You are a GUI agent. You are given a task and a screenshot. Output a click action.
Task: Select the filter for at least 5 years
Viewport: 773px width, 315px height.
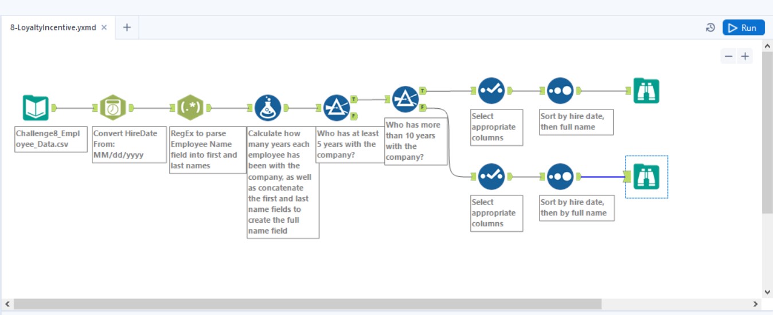pyautogui.click(x=337, y=108)
